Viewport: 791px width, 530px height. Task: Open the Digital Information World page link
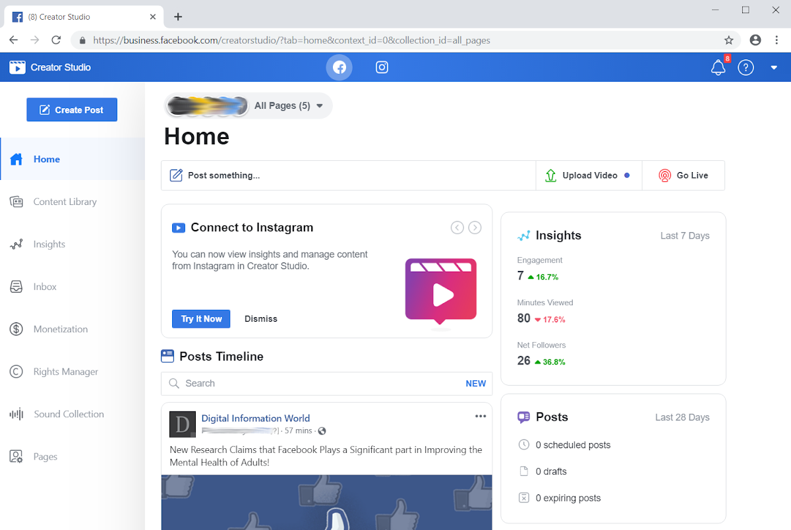(256, 418)
